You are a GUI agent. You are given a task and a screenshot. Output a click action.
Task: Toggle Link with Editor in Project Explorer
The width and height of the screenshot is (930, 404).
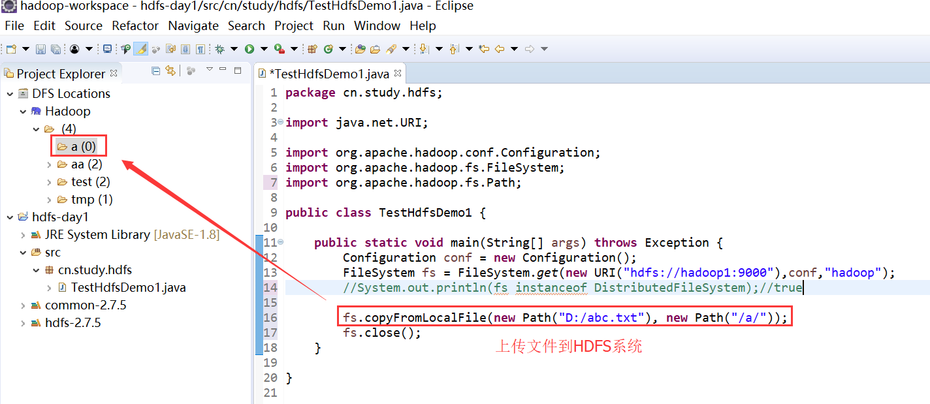pyautogui.click(x=171, y=70)
